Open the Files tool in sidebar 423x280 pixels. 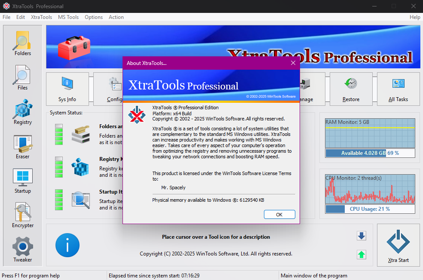coord(23,78)
